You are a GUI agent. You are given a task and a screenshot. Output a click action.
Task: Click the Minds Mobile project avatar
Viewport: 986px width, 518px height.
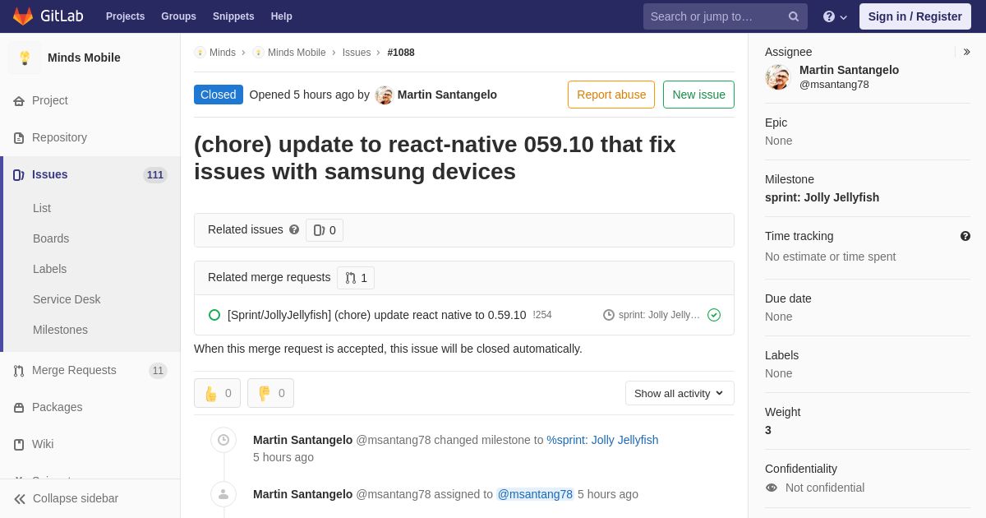(x=25, y=58)
